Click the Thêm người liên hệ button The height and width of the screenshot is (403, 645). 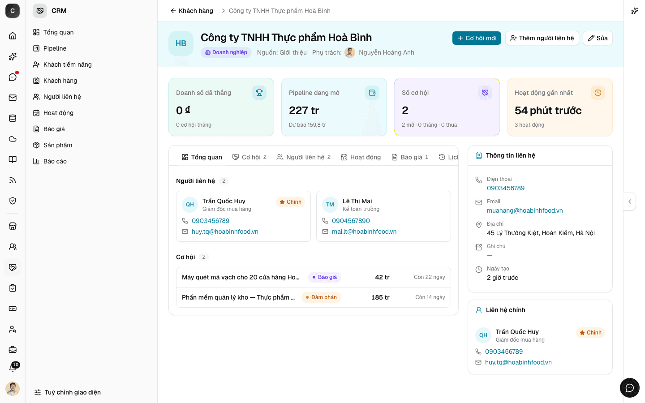pos(542,38)
